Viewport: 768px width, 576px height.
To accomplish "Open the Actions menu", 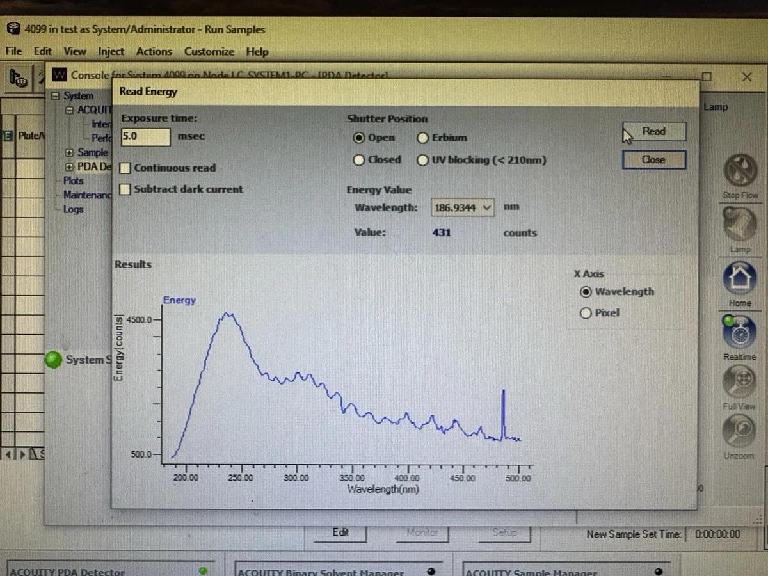I will 154,51.
